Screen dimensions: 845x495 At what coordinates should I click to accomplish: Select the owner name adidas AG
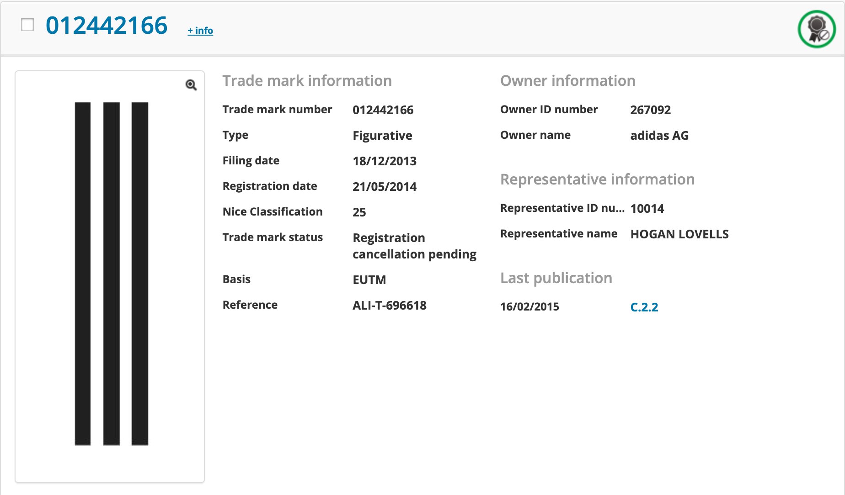[x=659, y=135]
